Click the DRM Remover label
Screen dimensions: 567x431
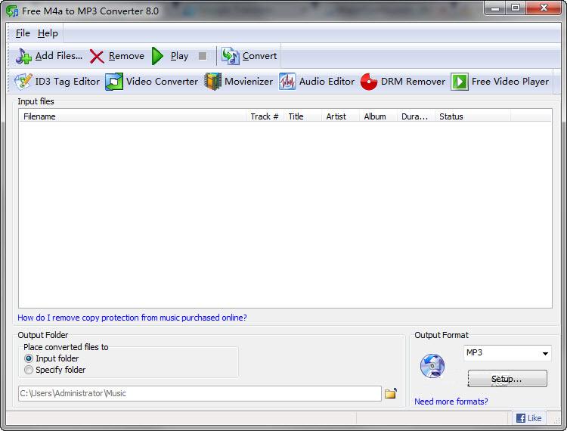pos(413,82)
